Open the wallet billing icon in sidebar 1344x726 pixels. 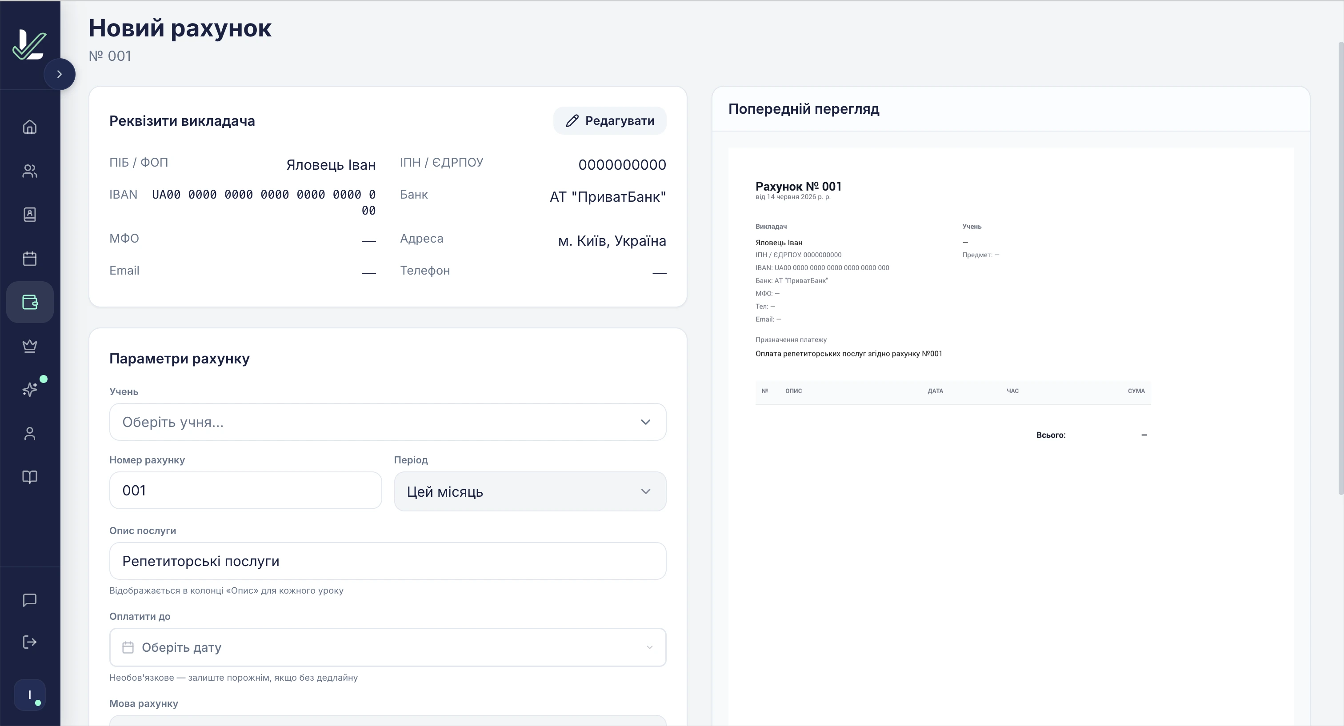30,302
